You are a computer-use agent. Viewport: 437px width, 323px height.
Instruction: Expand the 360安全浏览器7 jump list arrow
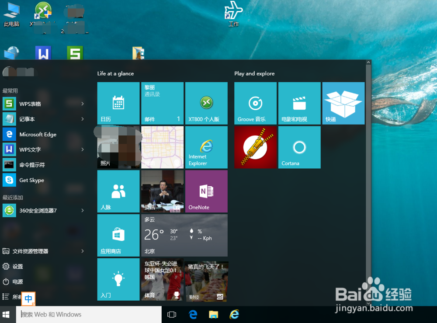[x=83, y=210]
